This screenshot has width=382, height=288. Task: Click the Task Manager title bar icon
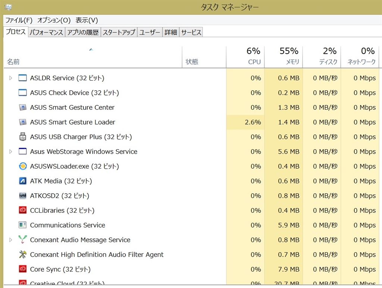pyautogui.click(x=7, y=7)
